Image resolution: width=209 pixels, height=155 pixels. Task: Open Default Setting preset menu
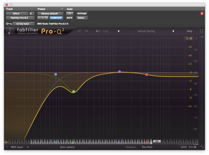(146, 31)
